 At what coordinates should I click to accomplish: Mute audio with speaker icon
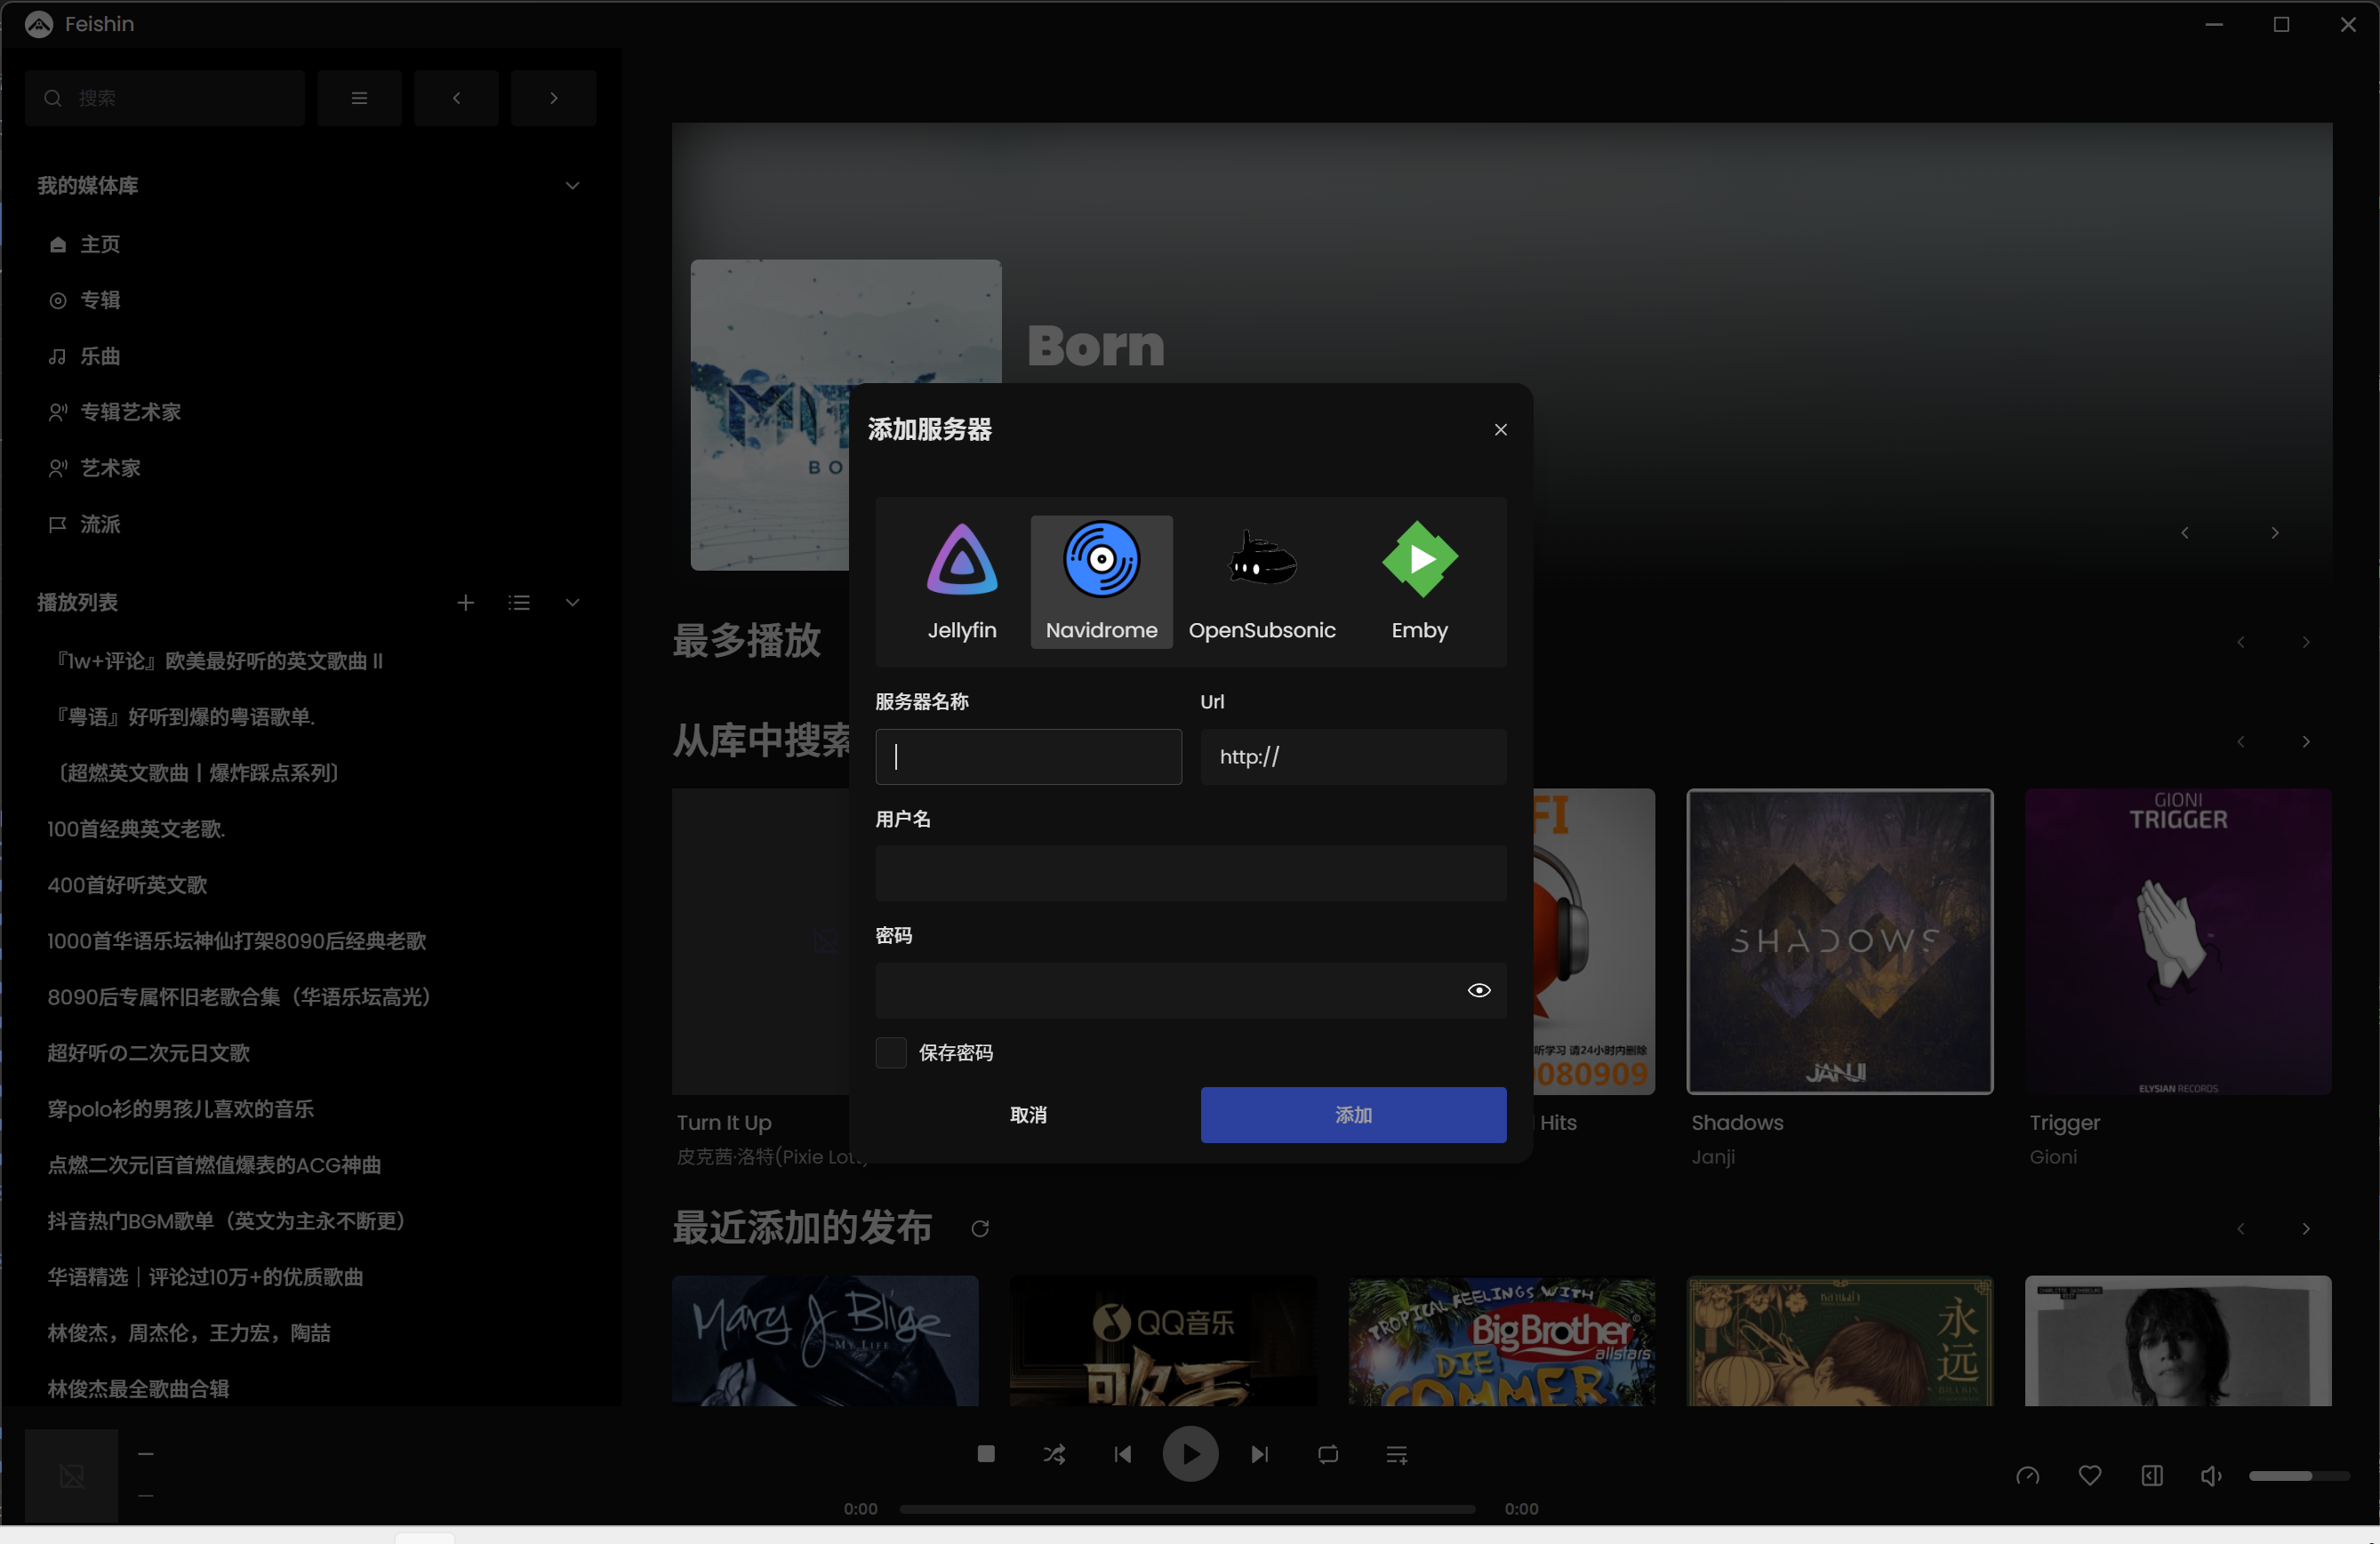2211,1476
